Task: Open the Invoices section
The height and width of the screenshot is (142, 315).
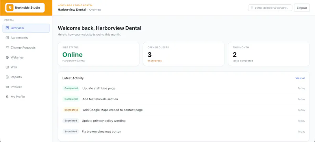Action: coord(26,87)
